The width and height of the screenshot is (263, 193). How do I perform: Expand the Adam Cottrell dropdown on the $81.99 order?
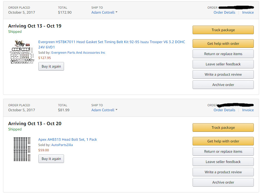pos(104,110)
